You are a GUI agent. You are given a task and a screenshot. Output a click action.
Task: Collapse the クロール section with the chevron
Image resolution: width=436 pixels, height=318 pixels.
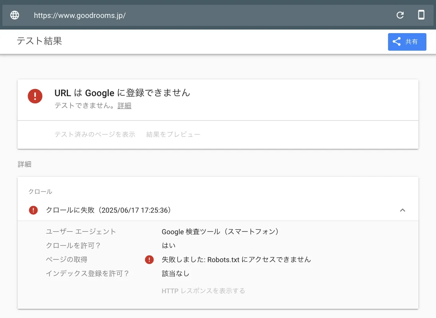[x=402, y=210]
